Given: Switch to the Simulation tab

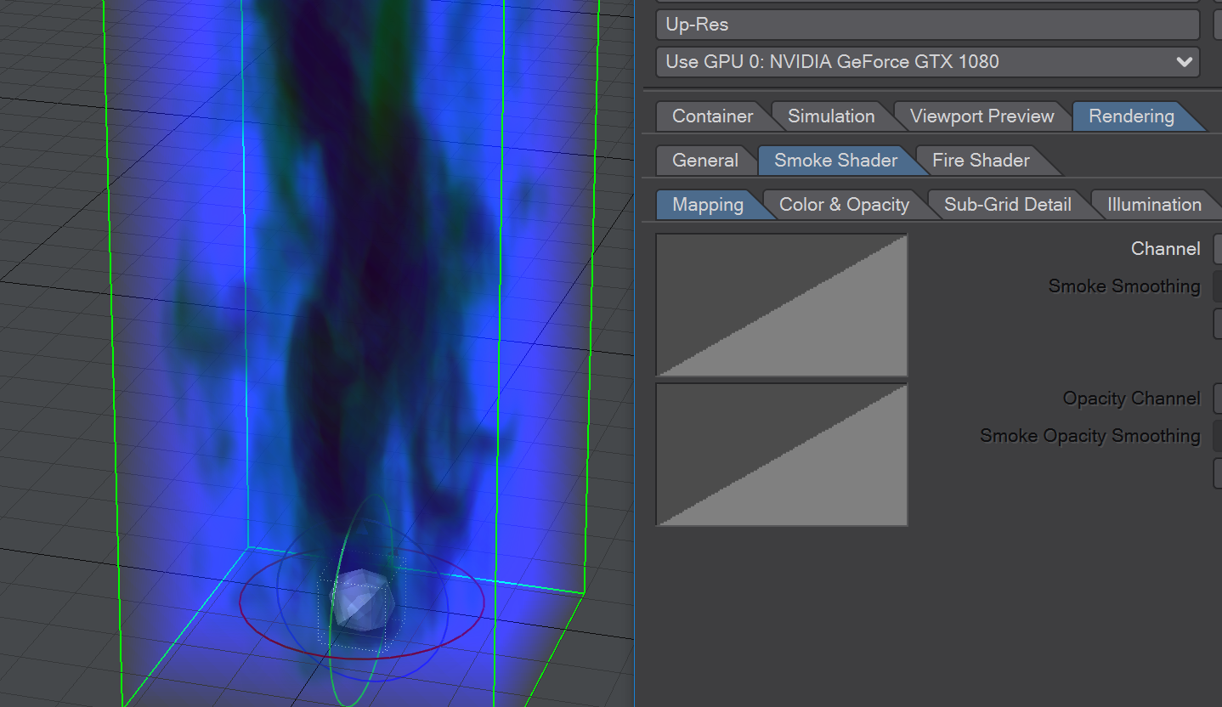Looking at the screenshot, I should click(x=831, y=116).
